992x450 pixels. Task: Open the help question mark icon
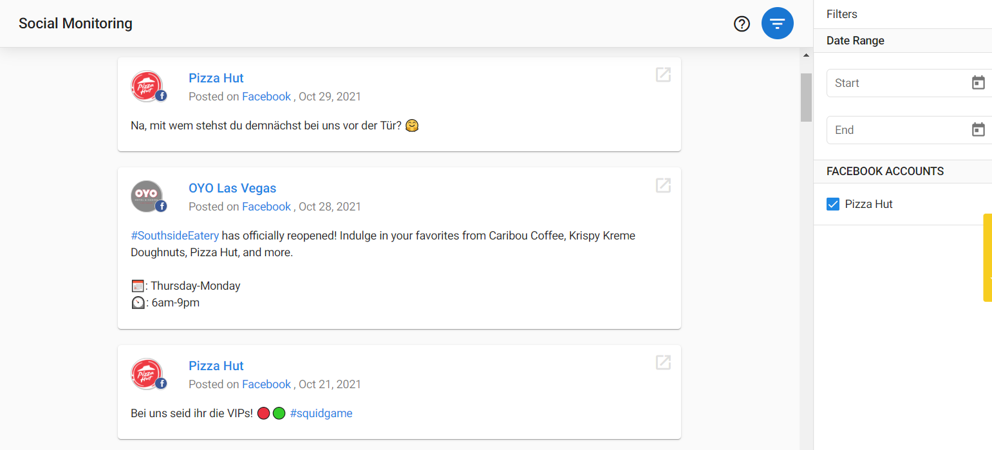742,24
